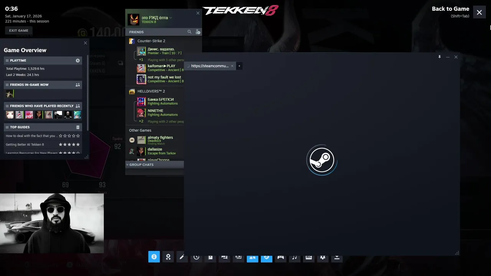Close the overlay with top-right X button

pyautogui.click(x=479, y=12)
